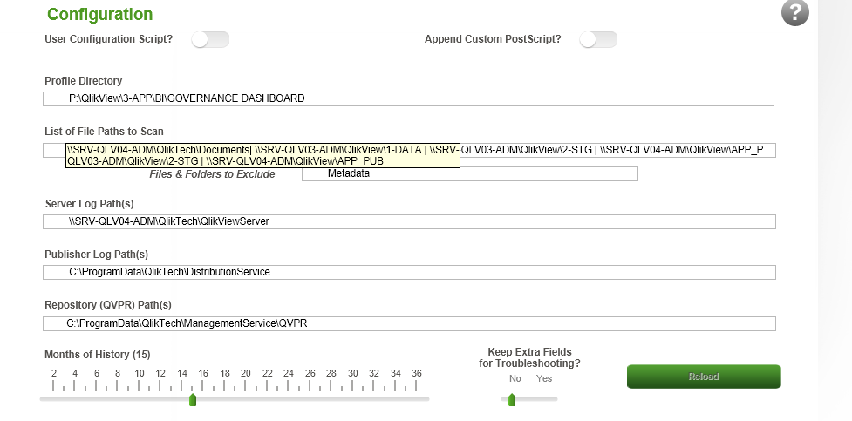Click the Repository (QVPR) Path(s) field

(x=408, y=324)
